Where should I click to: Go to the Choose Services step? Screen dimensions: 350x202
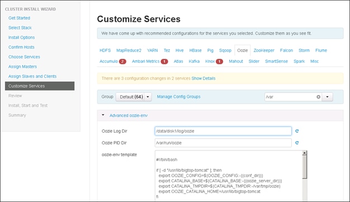[x=24, y=57]
